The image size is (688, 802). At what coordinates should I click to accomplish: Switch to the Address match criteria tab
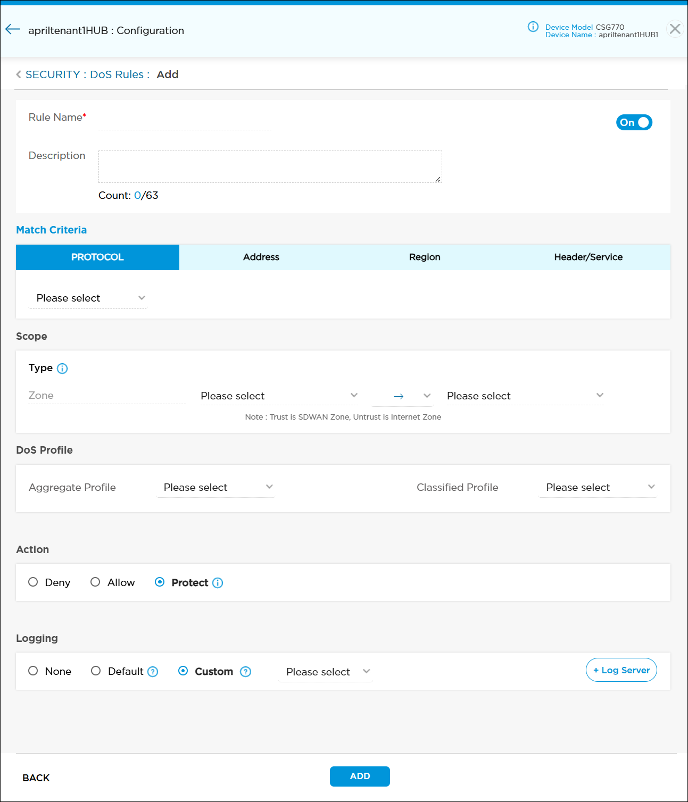pos(261,257)
